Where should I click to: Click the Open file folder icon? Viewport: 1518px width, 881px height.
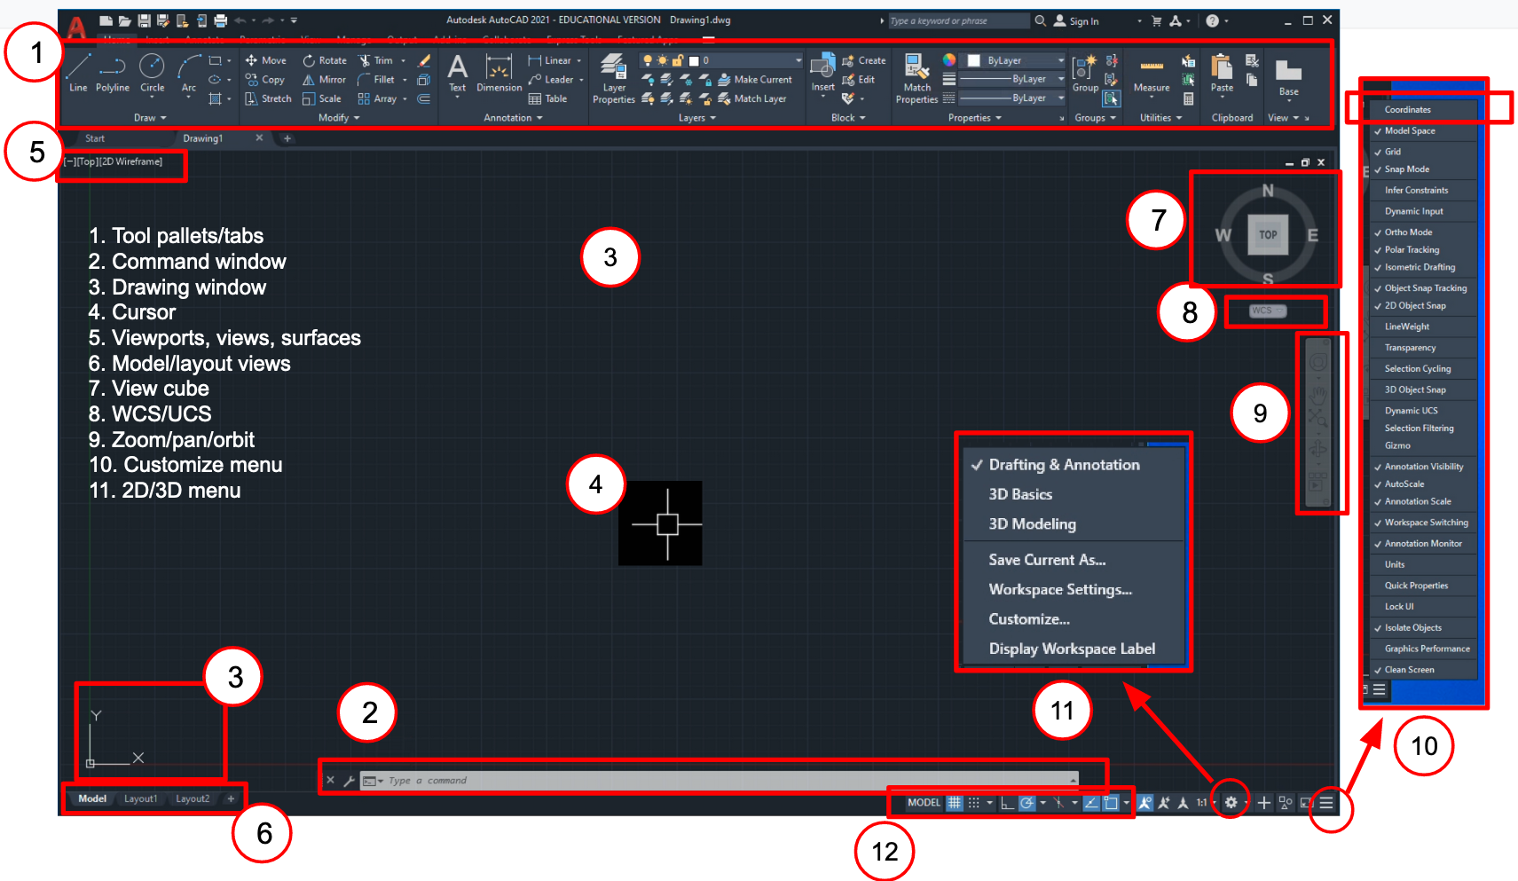click(125, 20)
